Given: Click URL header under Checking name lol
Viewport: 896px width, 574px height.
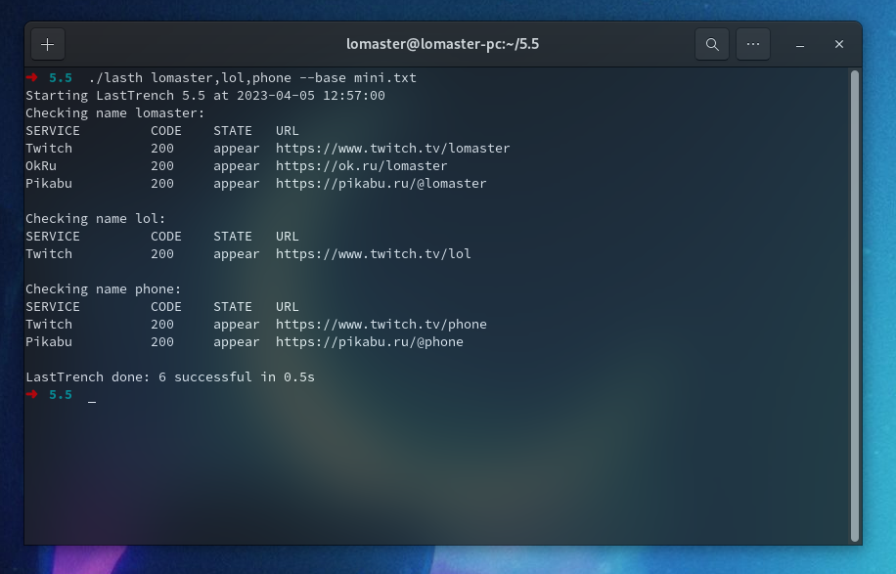Looking at the screenshot, I should point(288,237).
